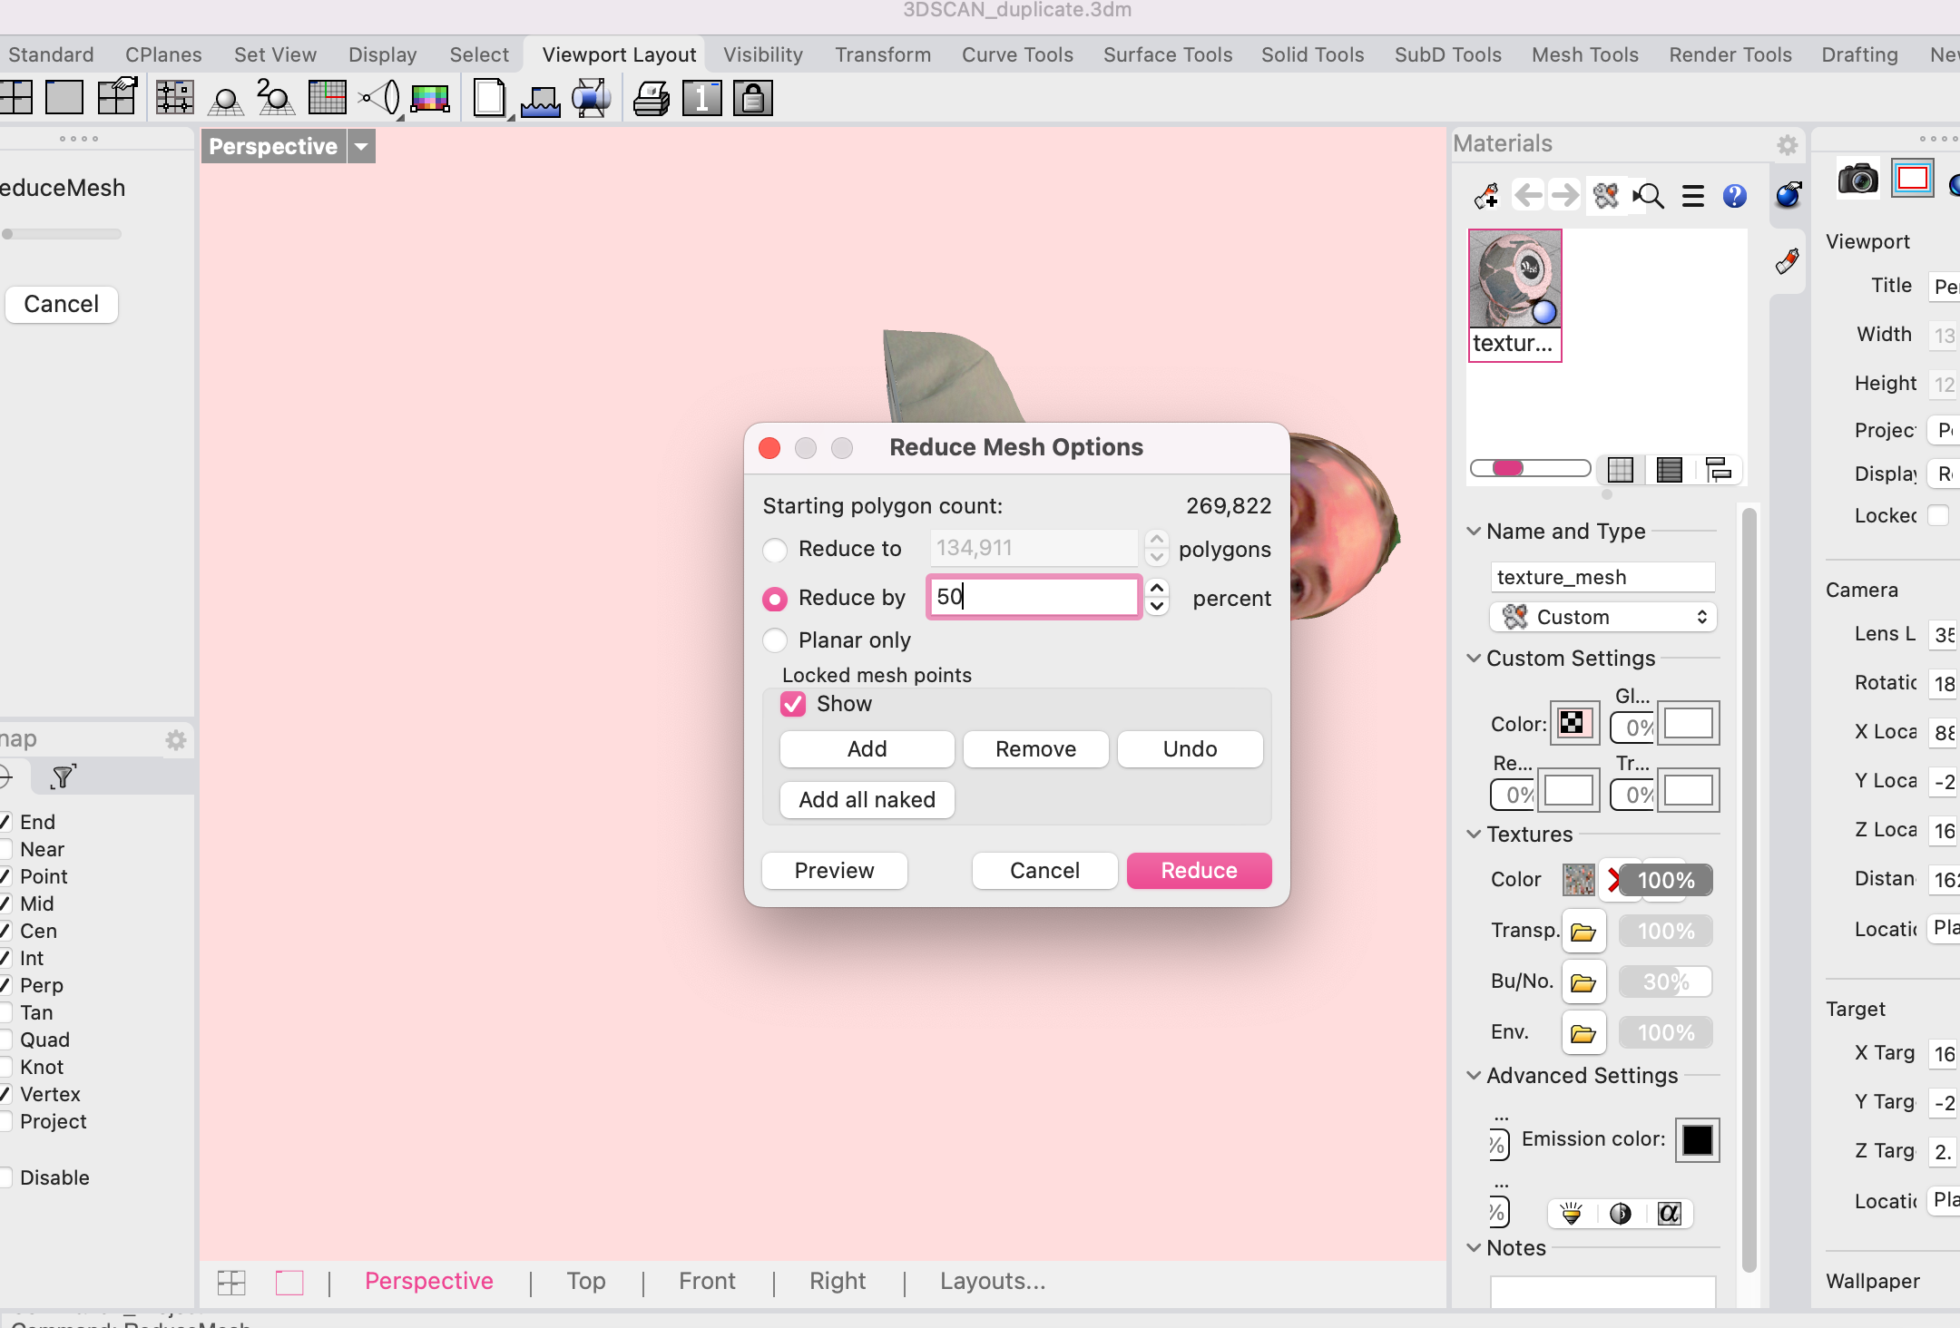
Task: Open the Perspective viewport dropdown arrow
Action: point(361,146)
